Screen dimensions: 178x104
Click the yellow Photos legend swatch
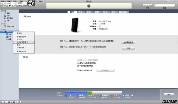[x=89, y=96]
